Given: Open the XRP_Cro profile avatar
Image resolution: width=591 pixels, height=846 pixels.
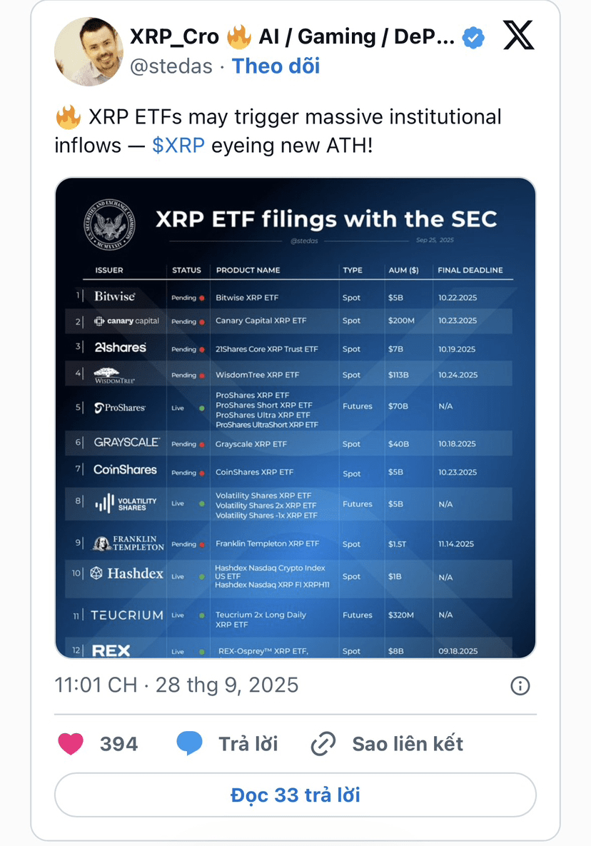Looking at the screenshot, I should tap(89, 52).
